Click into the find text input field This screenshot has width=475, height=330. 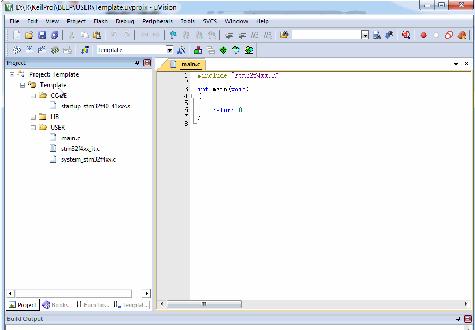[327, 35]
